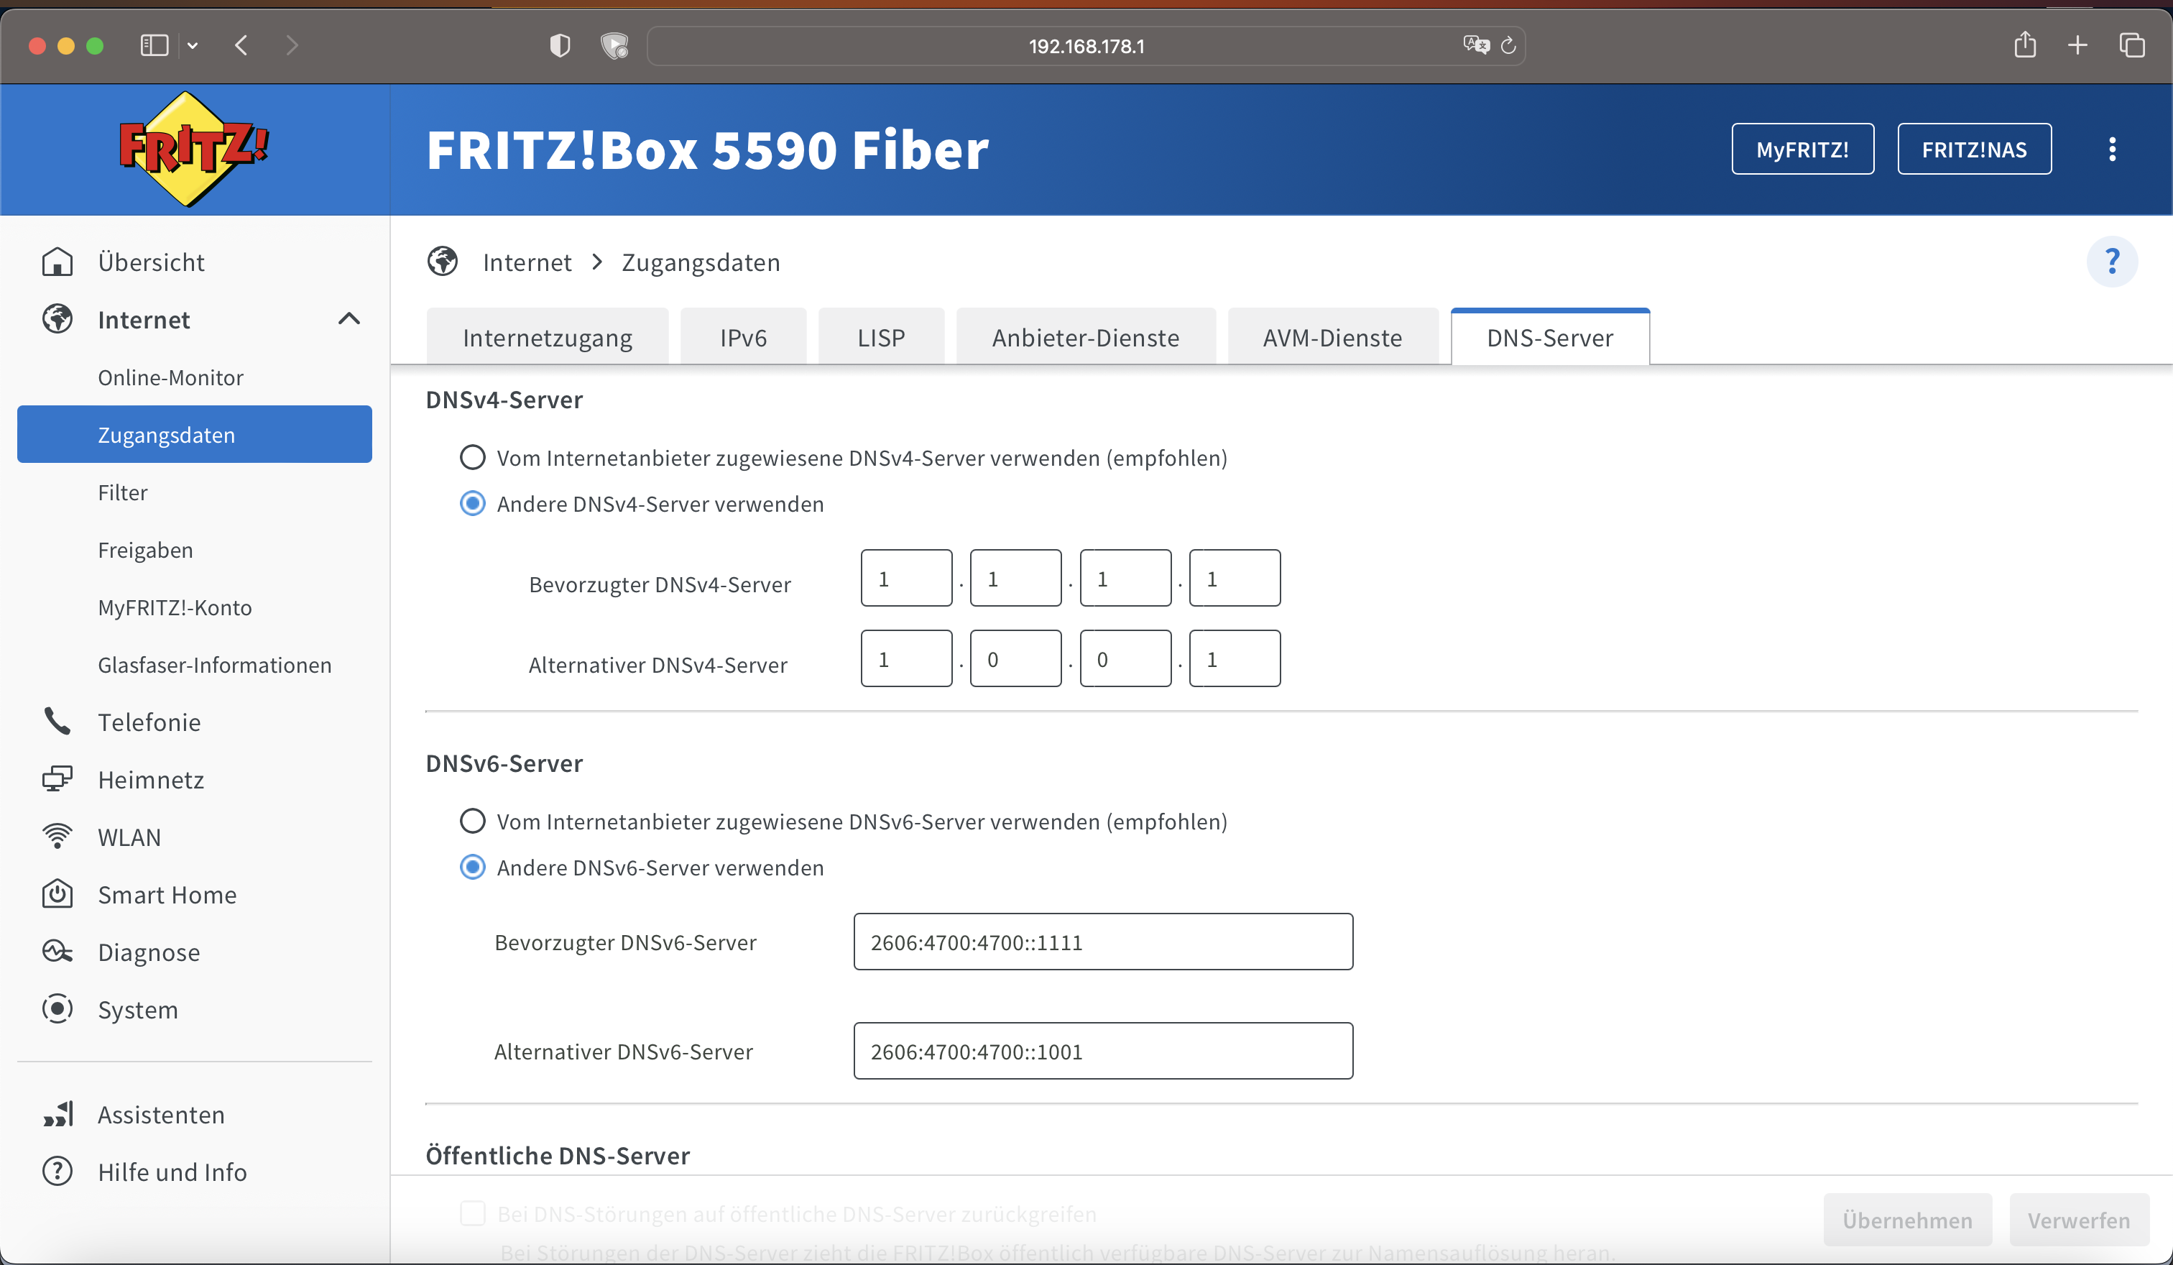The height and width of the screenshot is (1265, 2173).
Task: Open the FRITZ!NAS button
Action: pos(1973,149)
